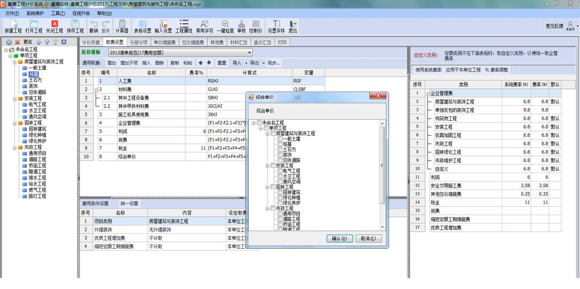
Task: Open the 系统维护 menu
Action: [35, 13]
